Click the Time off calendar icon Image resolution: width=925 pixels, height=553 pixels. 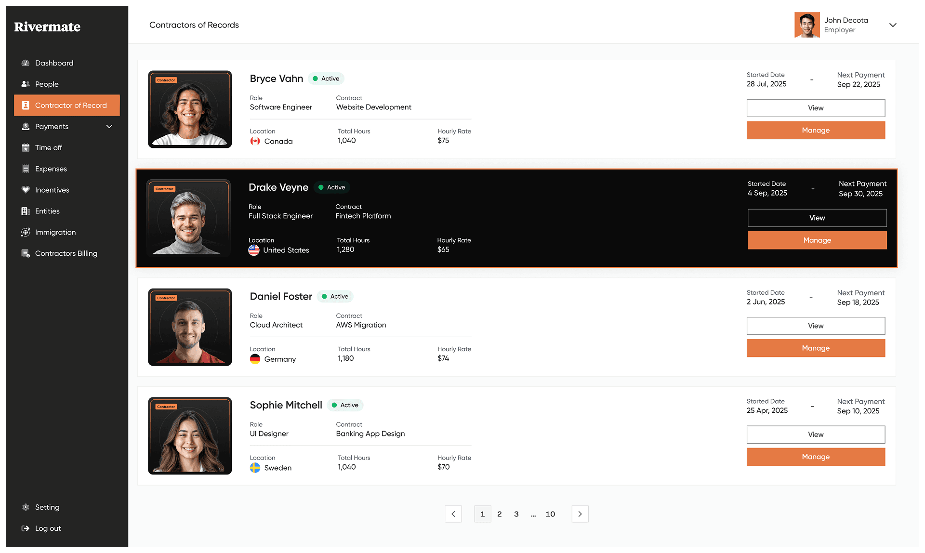(26, 148)
